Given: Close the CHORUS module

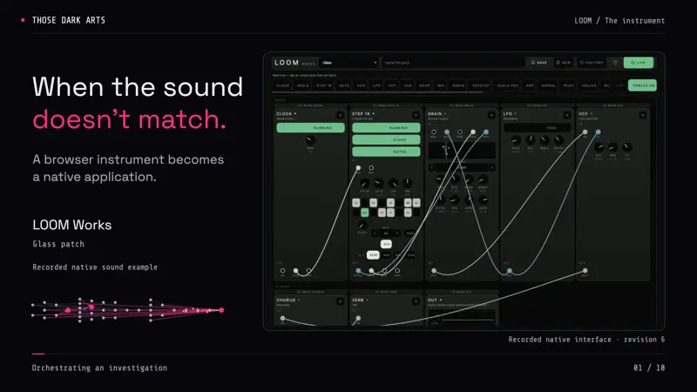Looking at the screenshot, I should click(x=340, y=301).
